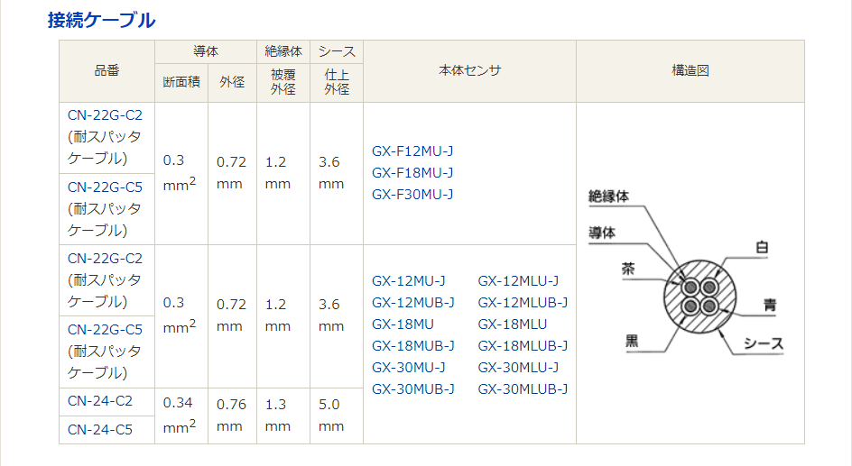The image size is (852, 466).
Task: Open the CN-24-C2 cable link
Action: (x=100, y=401)
